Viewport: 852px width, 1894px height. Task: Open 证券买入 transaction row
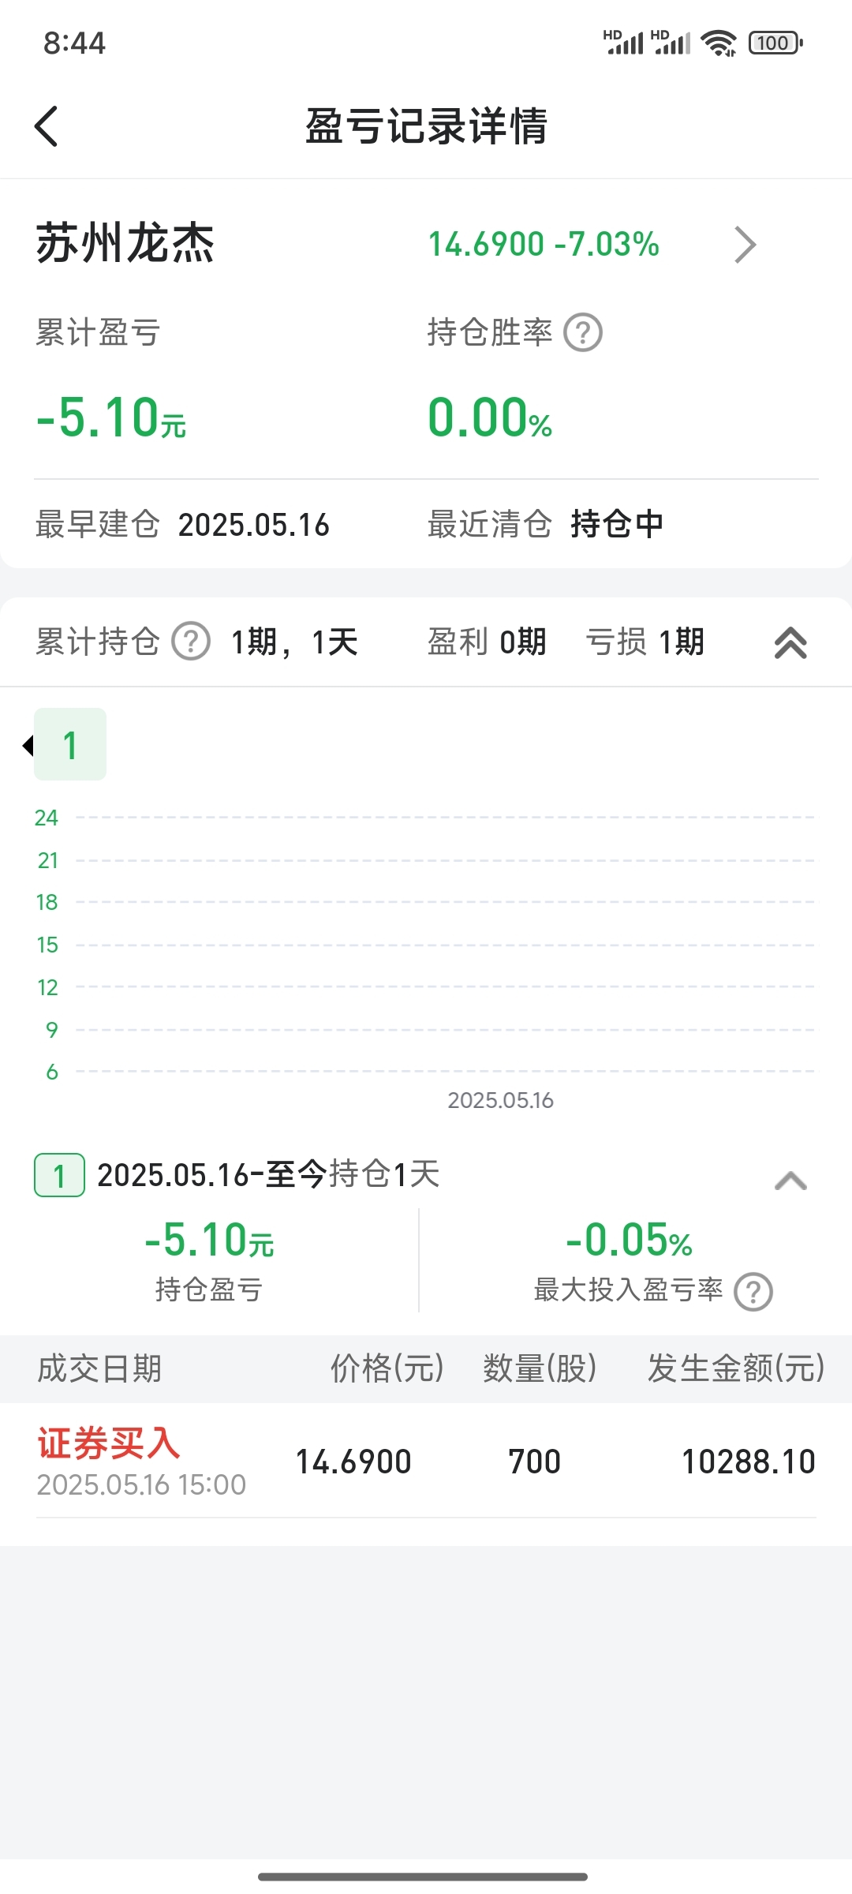426,1461
